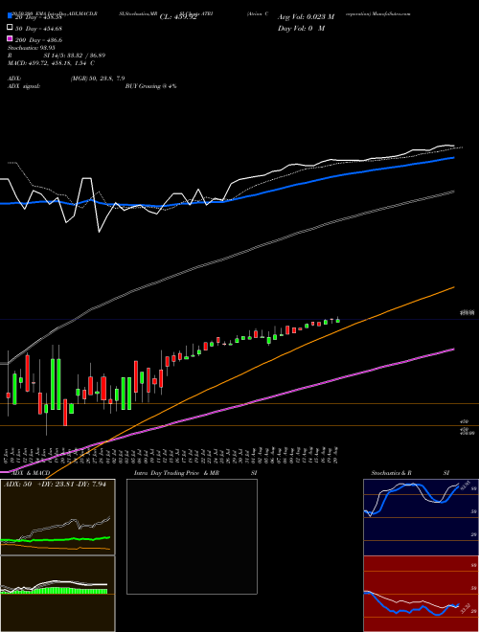Open the ADX & MACD panel title
Screen dimensions: 479x632
[31, 473]
